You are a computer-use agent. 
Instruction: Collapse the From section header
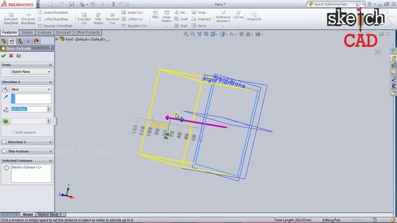[50, 65]
